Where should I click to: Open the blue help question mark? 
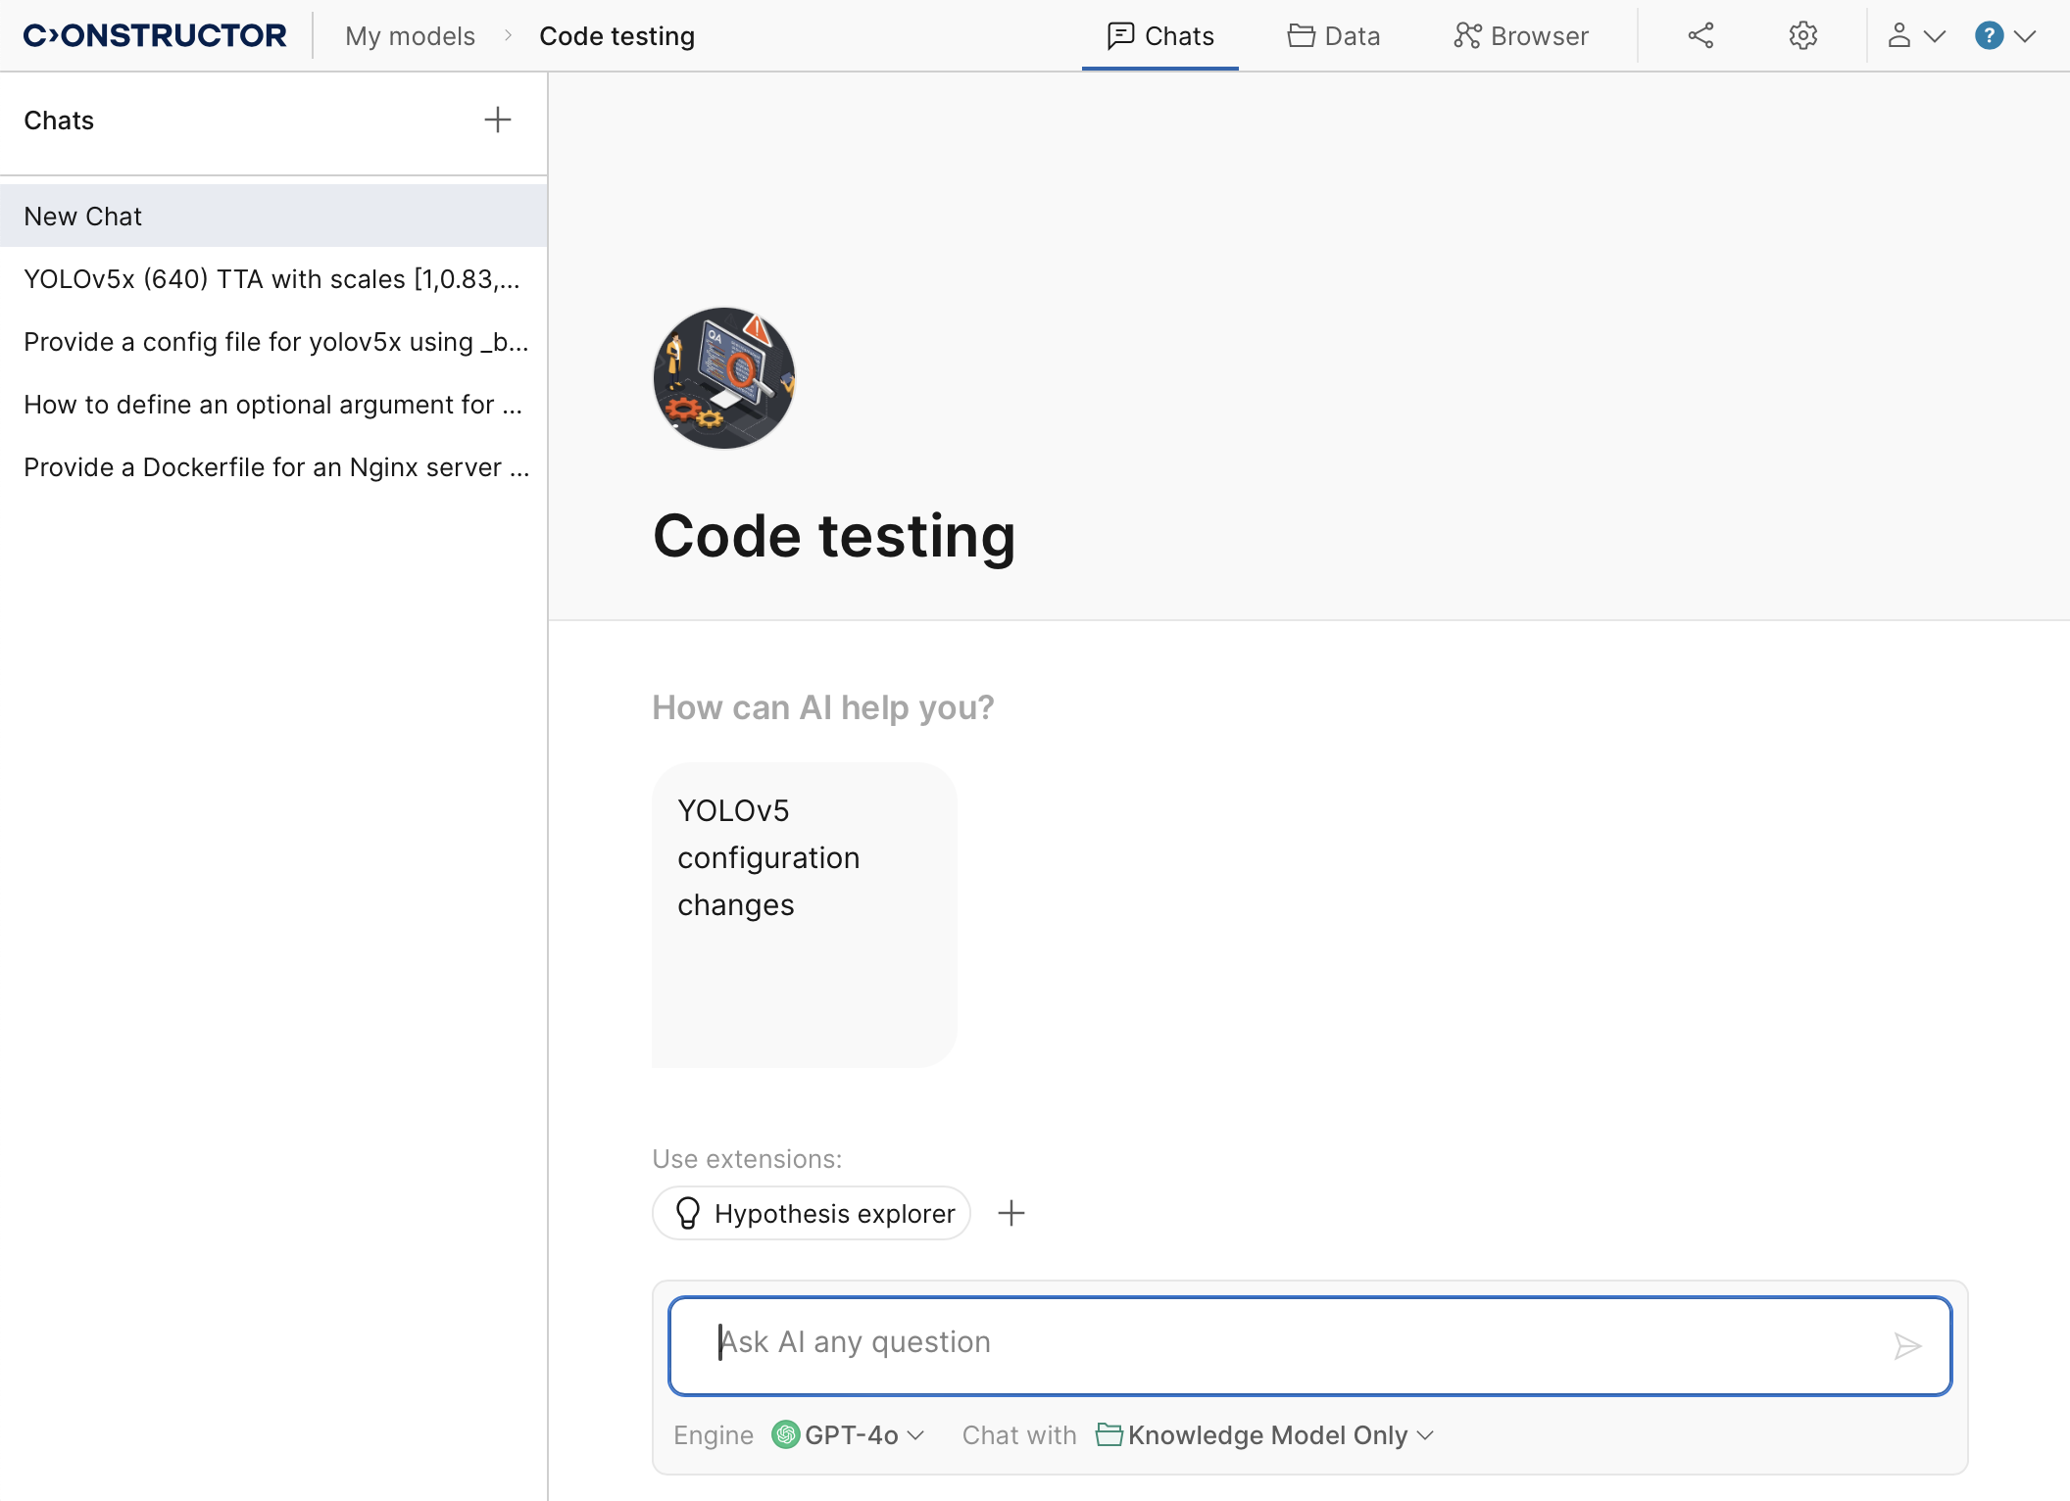pyautogui.click(x=1989, y=36)
